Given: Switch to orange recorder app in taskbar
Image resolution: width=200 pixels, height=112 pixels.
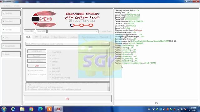Looking at the screenshot, I should [x=49, y=109].
